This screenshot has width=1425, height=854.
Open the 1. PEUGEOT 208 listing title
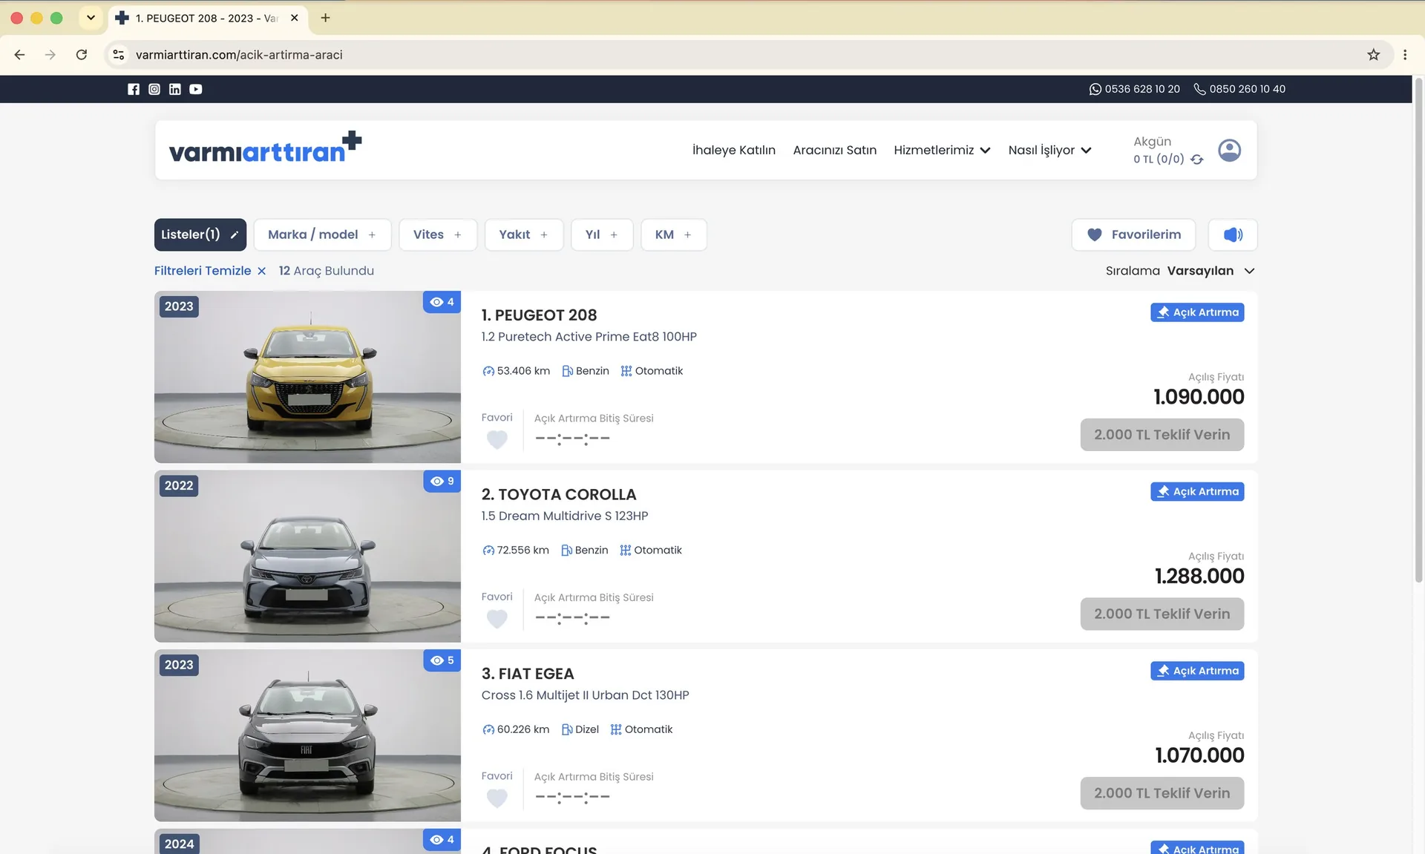539,315
